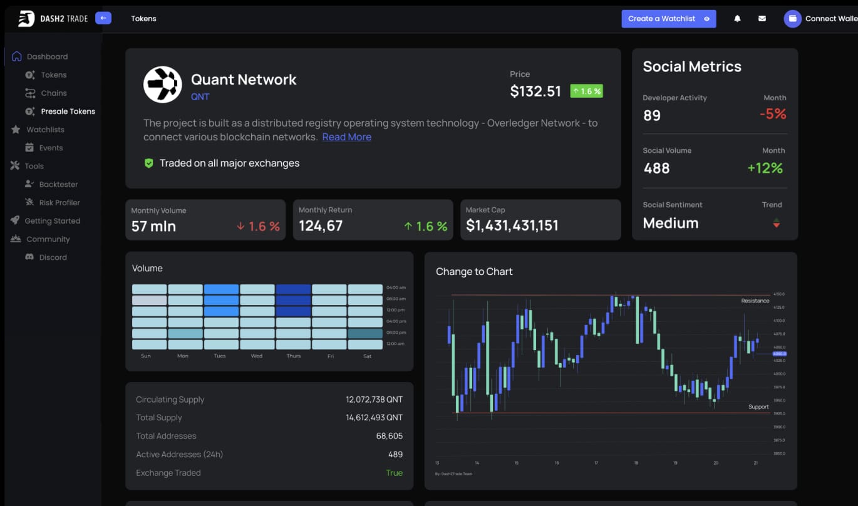Open the Dashboard from the sidebar
Screen dimensions: 858x506
pyautogui.click(x=46, y=56)
